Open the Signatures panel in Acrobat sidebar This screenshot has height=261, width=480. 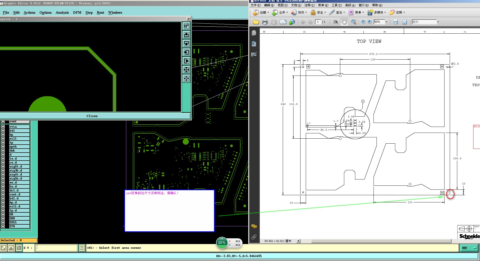click(254, 55)
